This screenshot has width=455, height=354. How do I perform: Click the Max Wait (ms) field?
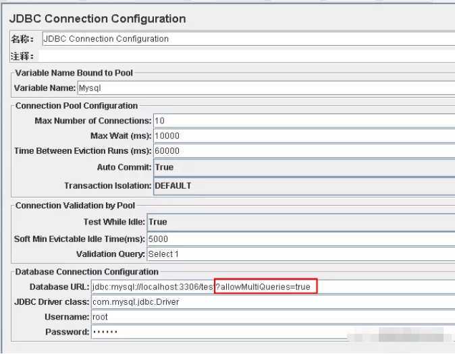(x=304, y=136)
